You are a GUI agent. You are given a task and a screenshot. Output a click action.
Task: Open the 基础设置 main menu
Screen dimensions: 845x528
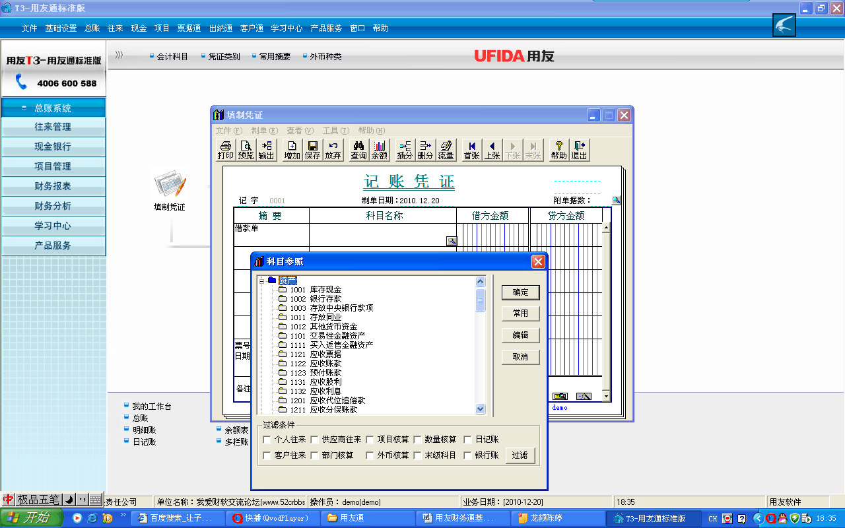61,28
